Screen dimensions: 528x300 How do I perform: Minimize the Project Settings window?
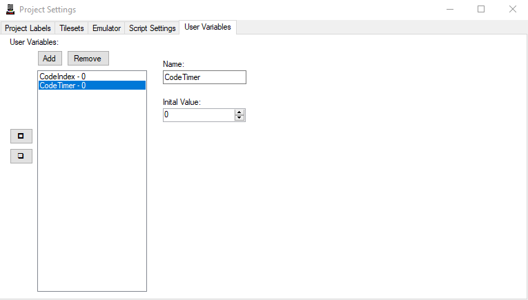[x=450, y=10]
